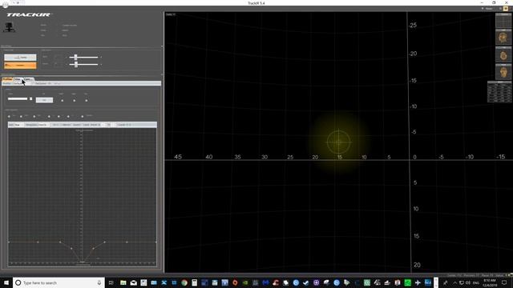Viewport: 513px width, 288px height.
Task: Toggle the Pitch axis checkbox
Action: (22, 116)
